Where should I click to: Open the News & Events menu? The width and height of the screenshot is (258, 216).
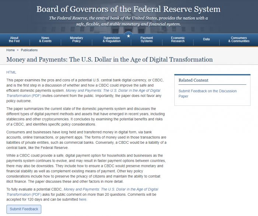click(45, 39)
